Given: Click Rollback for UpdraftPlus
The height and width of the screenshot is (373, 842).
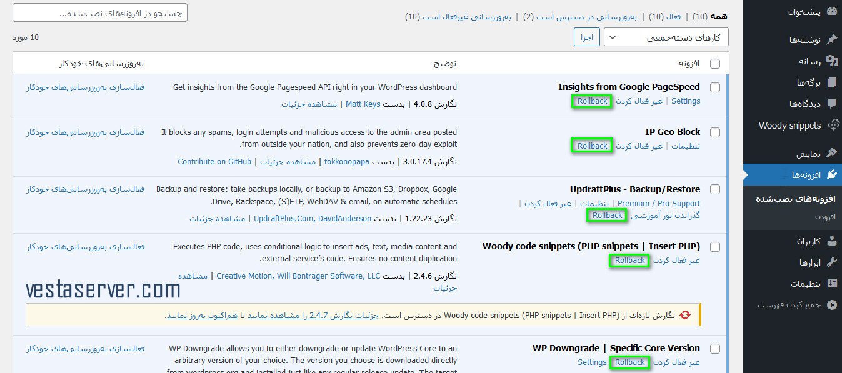Looking at the screenshot, I should 608,216.
